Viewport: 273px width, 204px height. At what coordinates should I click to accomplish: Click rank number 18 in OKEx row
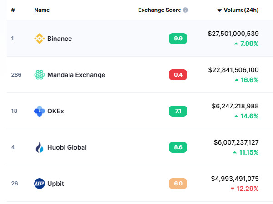click(14, 111)
